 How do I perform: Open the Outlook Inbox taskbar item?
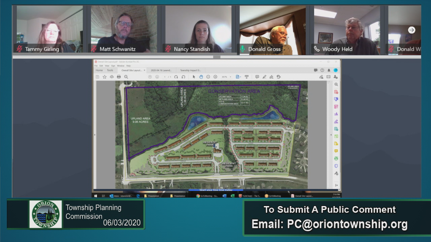121,196
